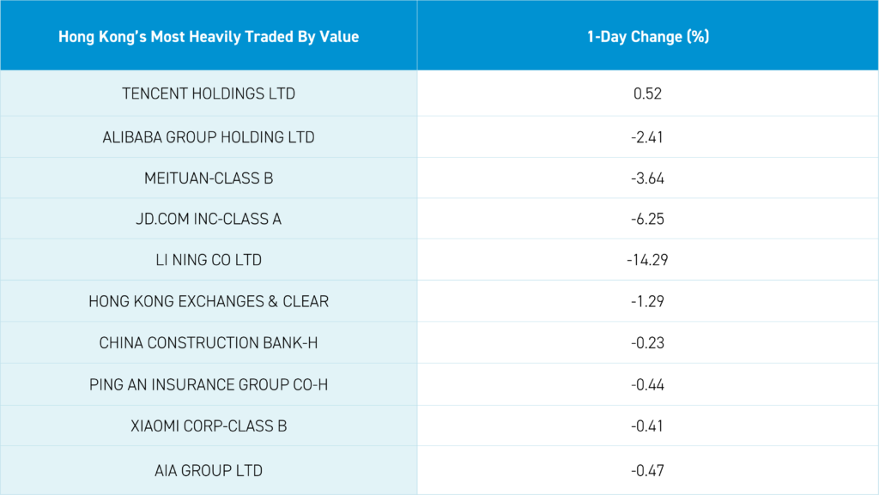The height and width of the screenshot is (495, 879).
Task: Click the '1-Day Change (%)' column header
Action: pos(647,37)
